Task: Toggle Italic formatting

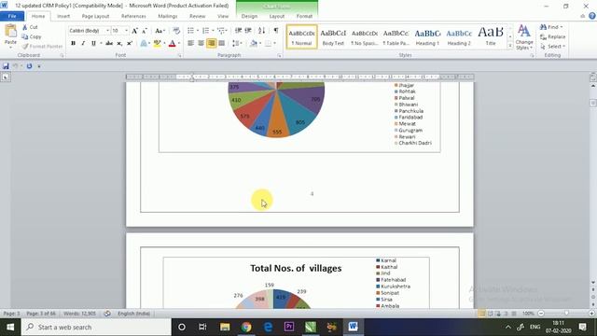Action: pyautogui.click(x=83, y=43)
